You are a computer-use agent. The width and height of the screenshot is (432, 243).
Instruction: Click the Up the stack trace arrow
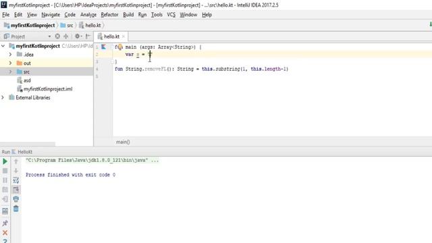click(x=16, y=161)
